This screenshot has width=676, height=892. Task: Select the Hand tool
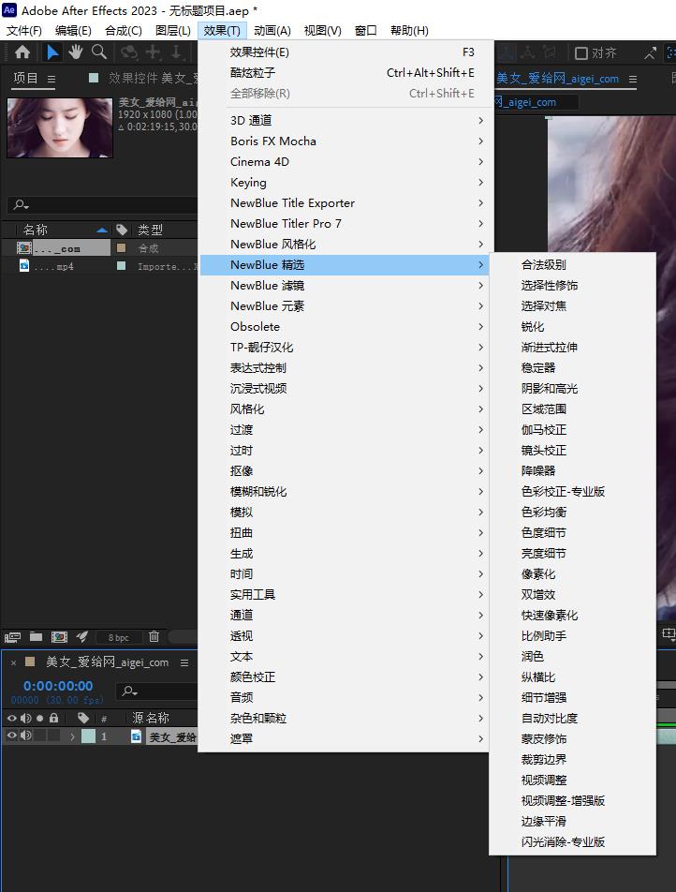(x=75, y=52)
